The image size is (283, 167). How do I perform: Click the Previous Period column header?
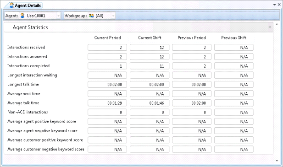click(192, 38)
